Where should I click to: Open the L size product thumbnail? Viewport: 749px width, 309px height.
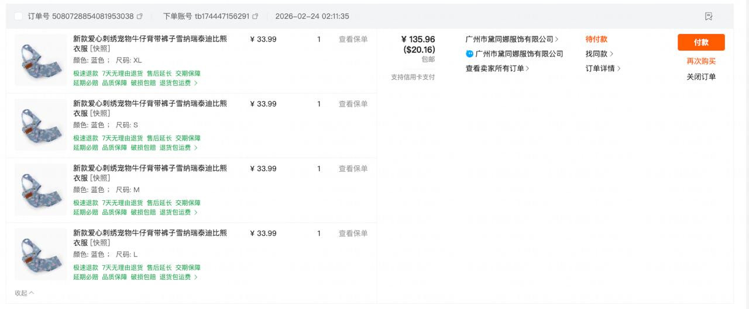pos(40,255)
